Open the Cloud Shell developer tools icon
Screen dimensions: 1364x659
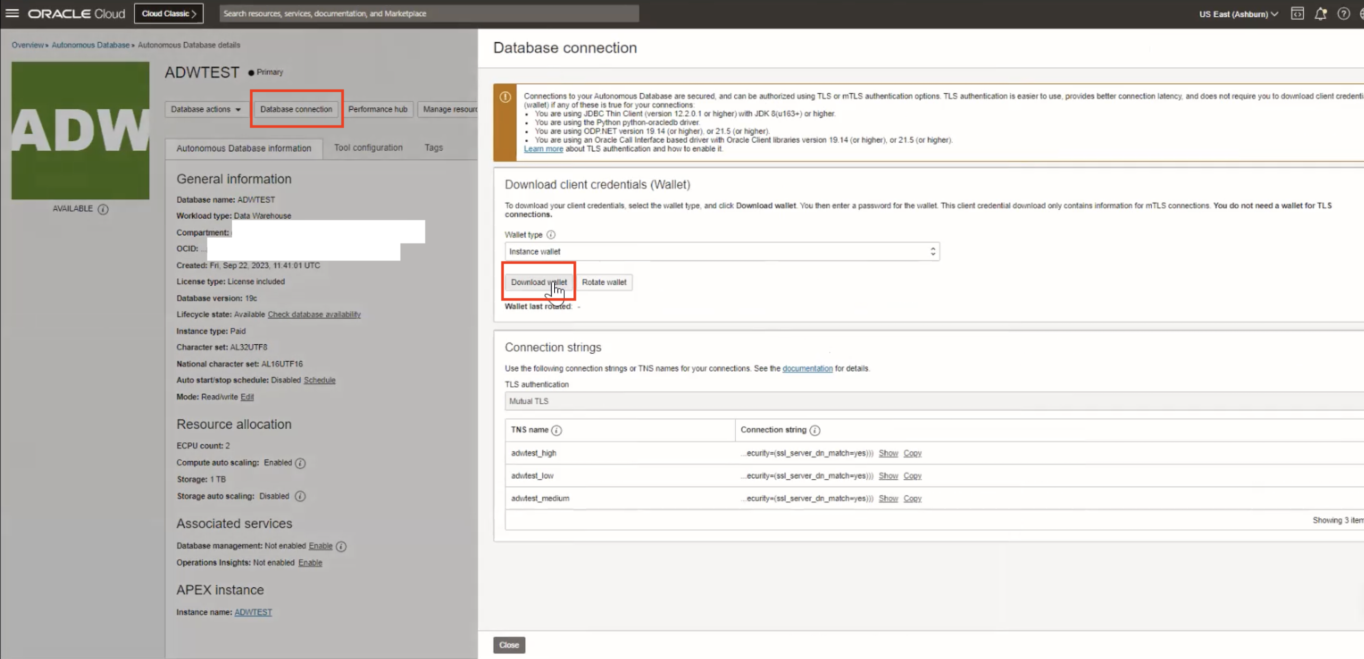1297,14
